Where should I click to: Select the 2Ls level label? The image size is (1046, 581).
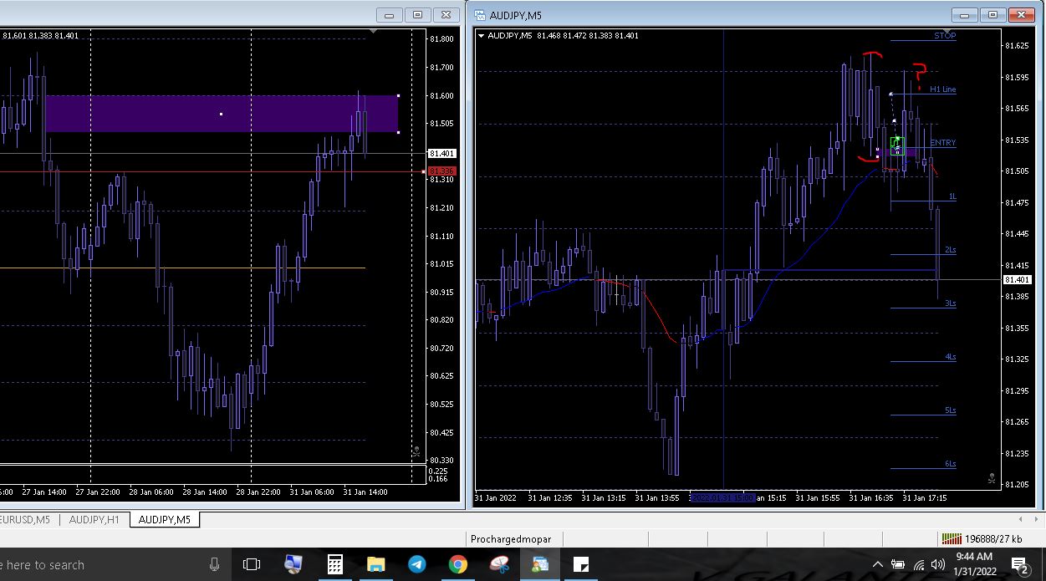coord(951,250)
